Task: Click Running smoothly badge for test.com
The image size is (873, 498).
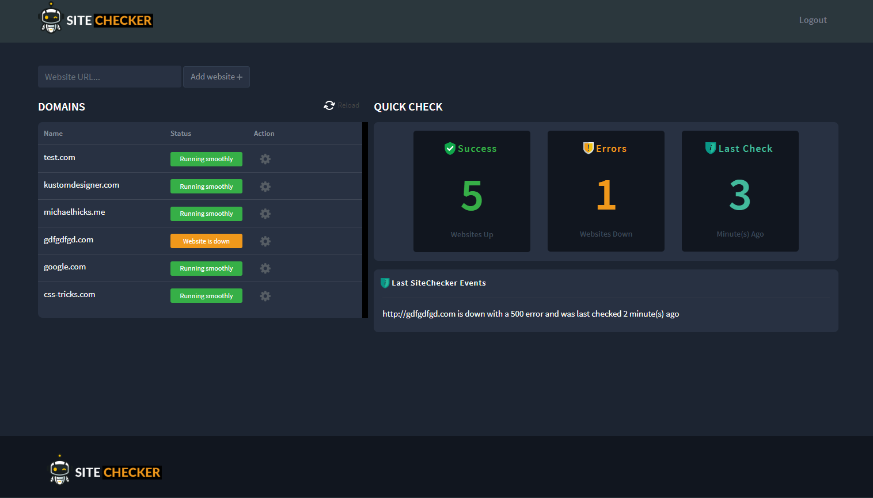Action: [x=206, y=159]
